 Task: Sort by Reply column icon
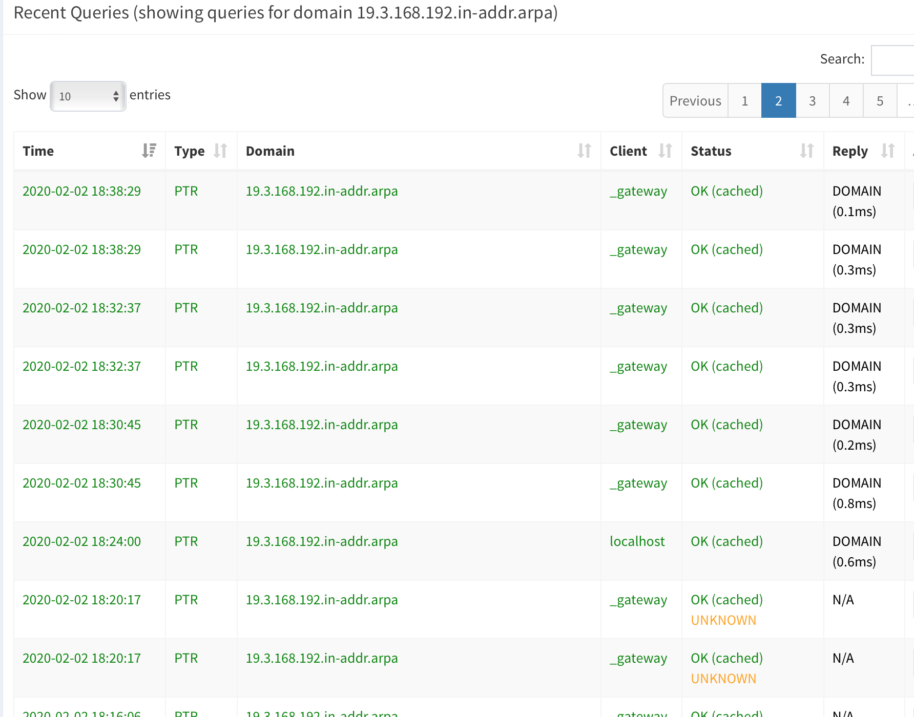pyautogui.click(x=888, y=151)
